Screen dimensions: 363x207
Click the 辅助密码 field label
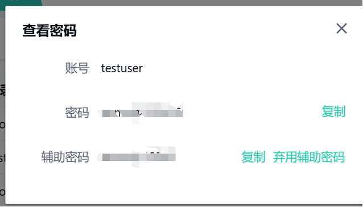click(65, 157)
